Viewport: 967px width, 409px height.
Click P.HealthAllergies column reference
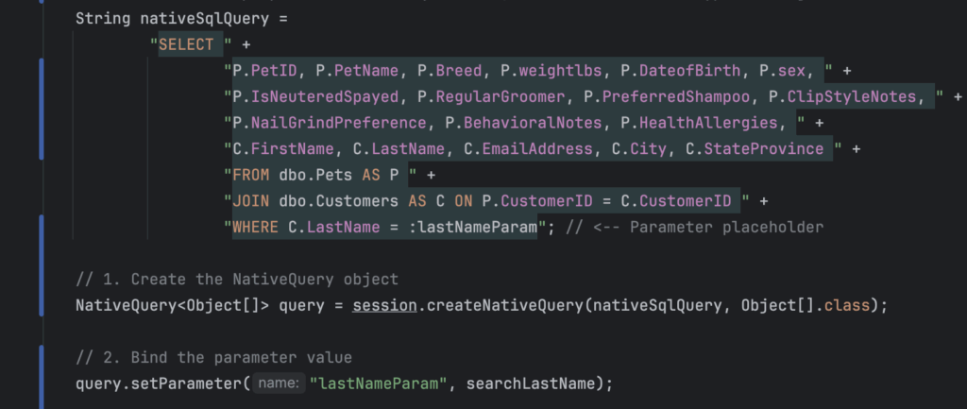711,123
